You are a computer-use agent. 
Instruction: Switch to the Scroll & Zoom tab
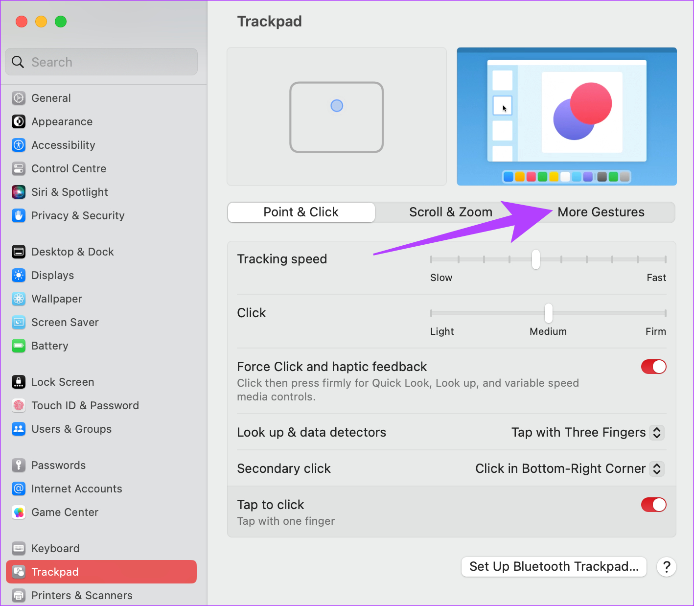coord(450,212)
